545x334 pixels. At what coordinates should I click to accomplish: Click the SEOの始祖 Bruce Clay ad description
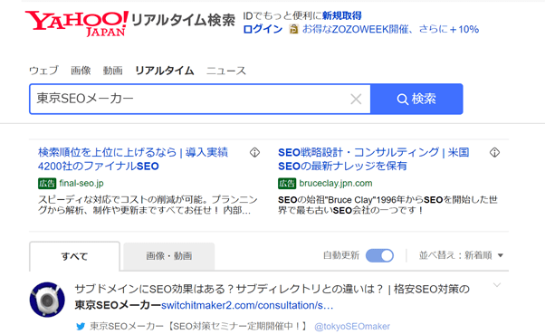387,205
